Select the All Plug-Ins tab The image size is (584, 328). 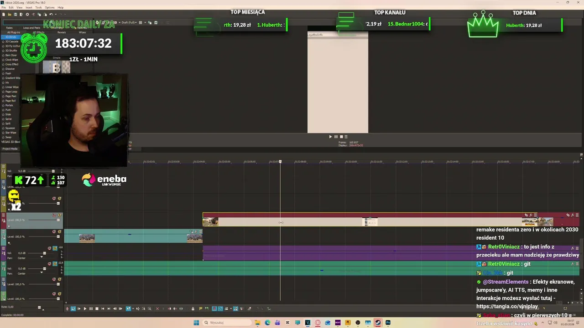[13, 32]
